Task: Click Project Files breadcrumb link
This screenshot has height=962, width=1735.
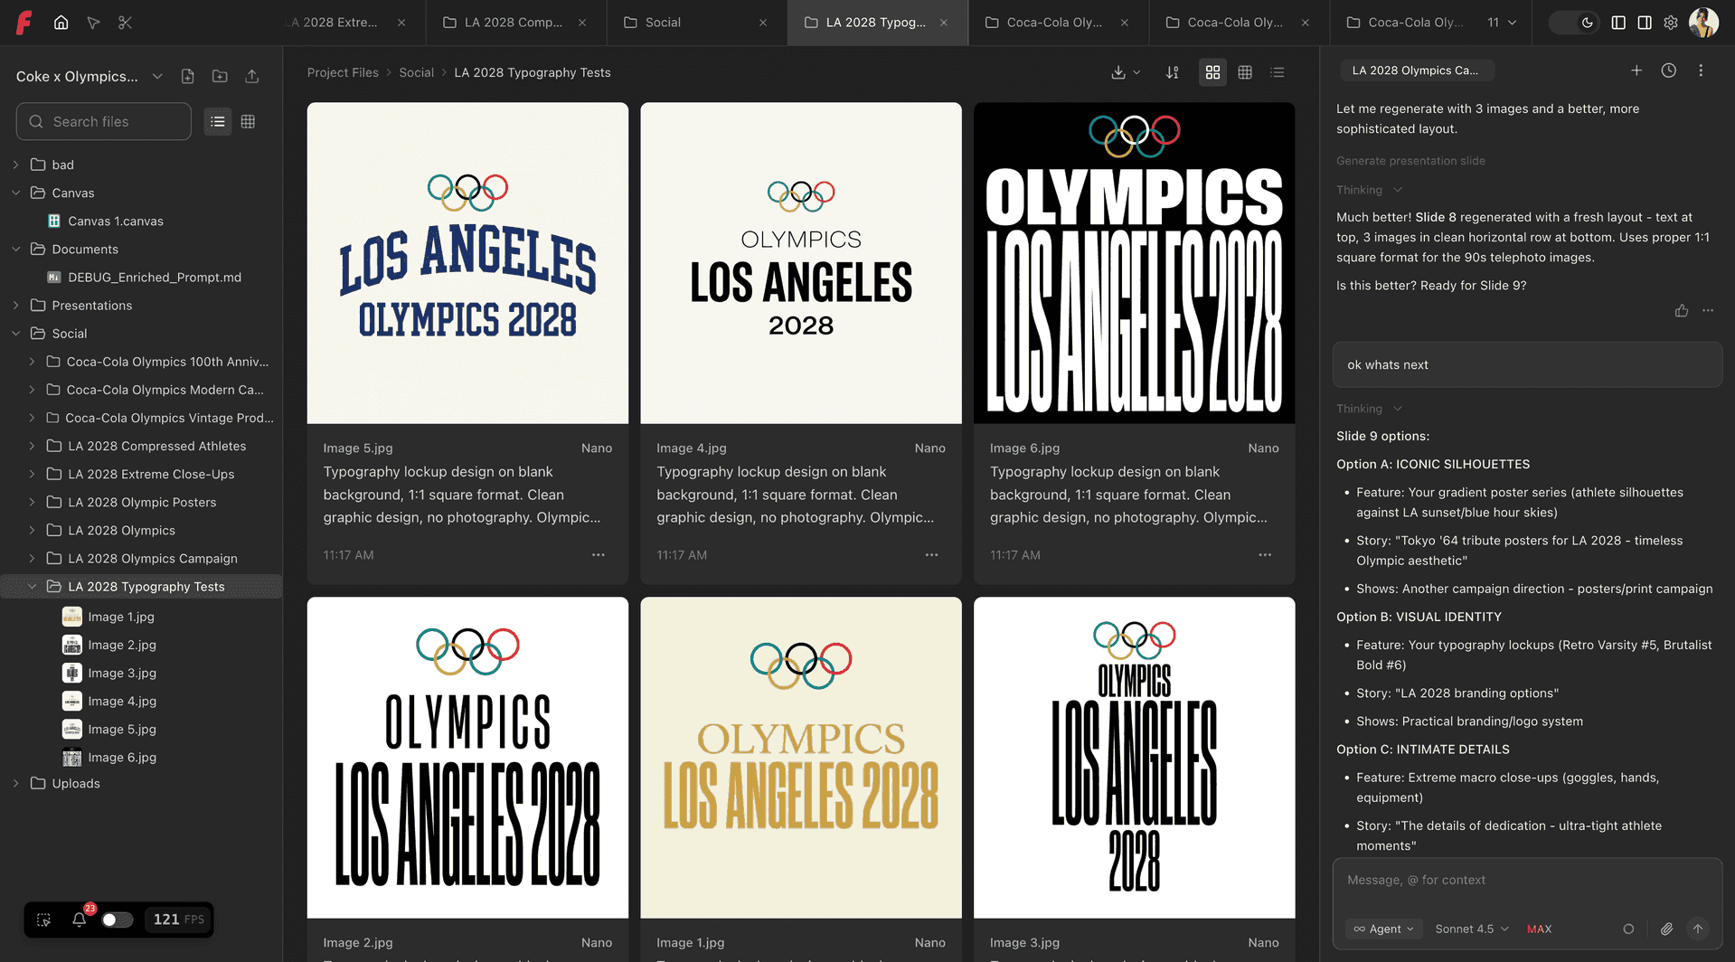Action: (343, 72)
